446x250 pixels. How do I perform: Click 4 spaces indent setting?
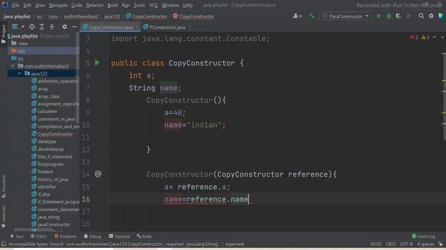pyautogui.click(x=426, y=244)
